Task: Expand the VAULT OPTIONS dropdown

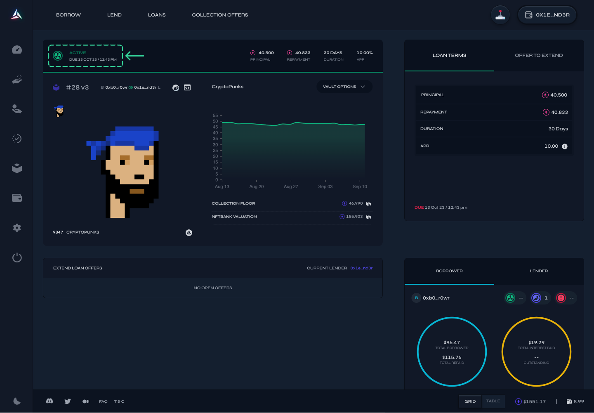Action: click(x=344, y=87)
